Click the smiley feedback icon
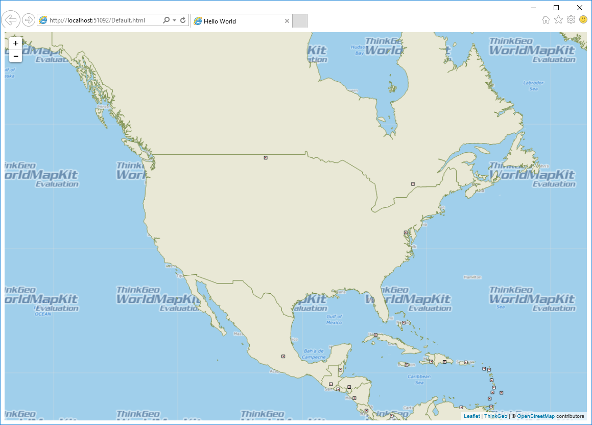 pos(583,19)
